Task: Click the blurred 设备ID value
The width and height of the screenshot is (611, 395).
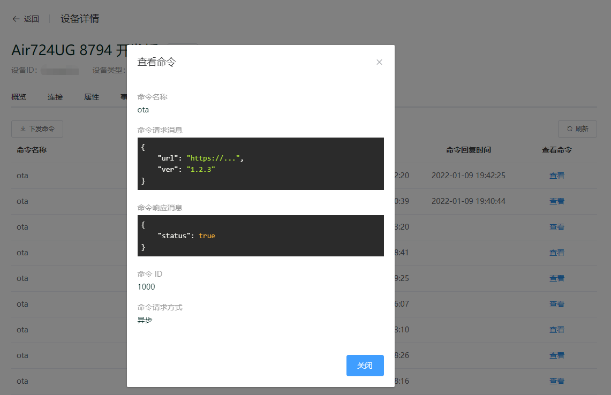Action: (x=59, y=71)
